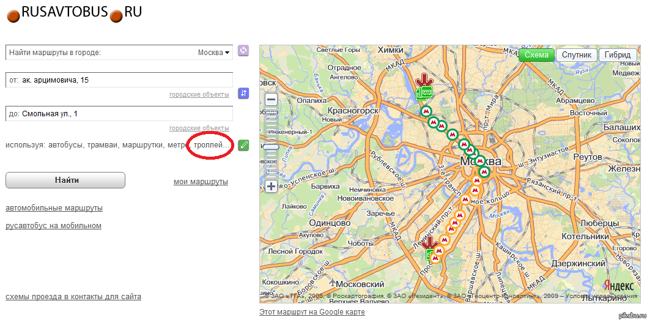Click the RUSAVTOBUS.RU logo
Viewport: 647px width, 320px height.
(x=74, y=13)
